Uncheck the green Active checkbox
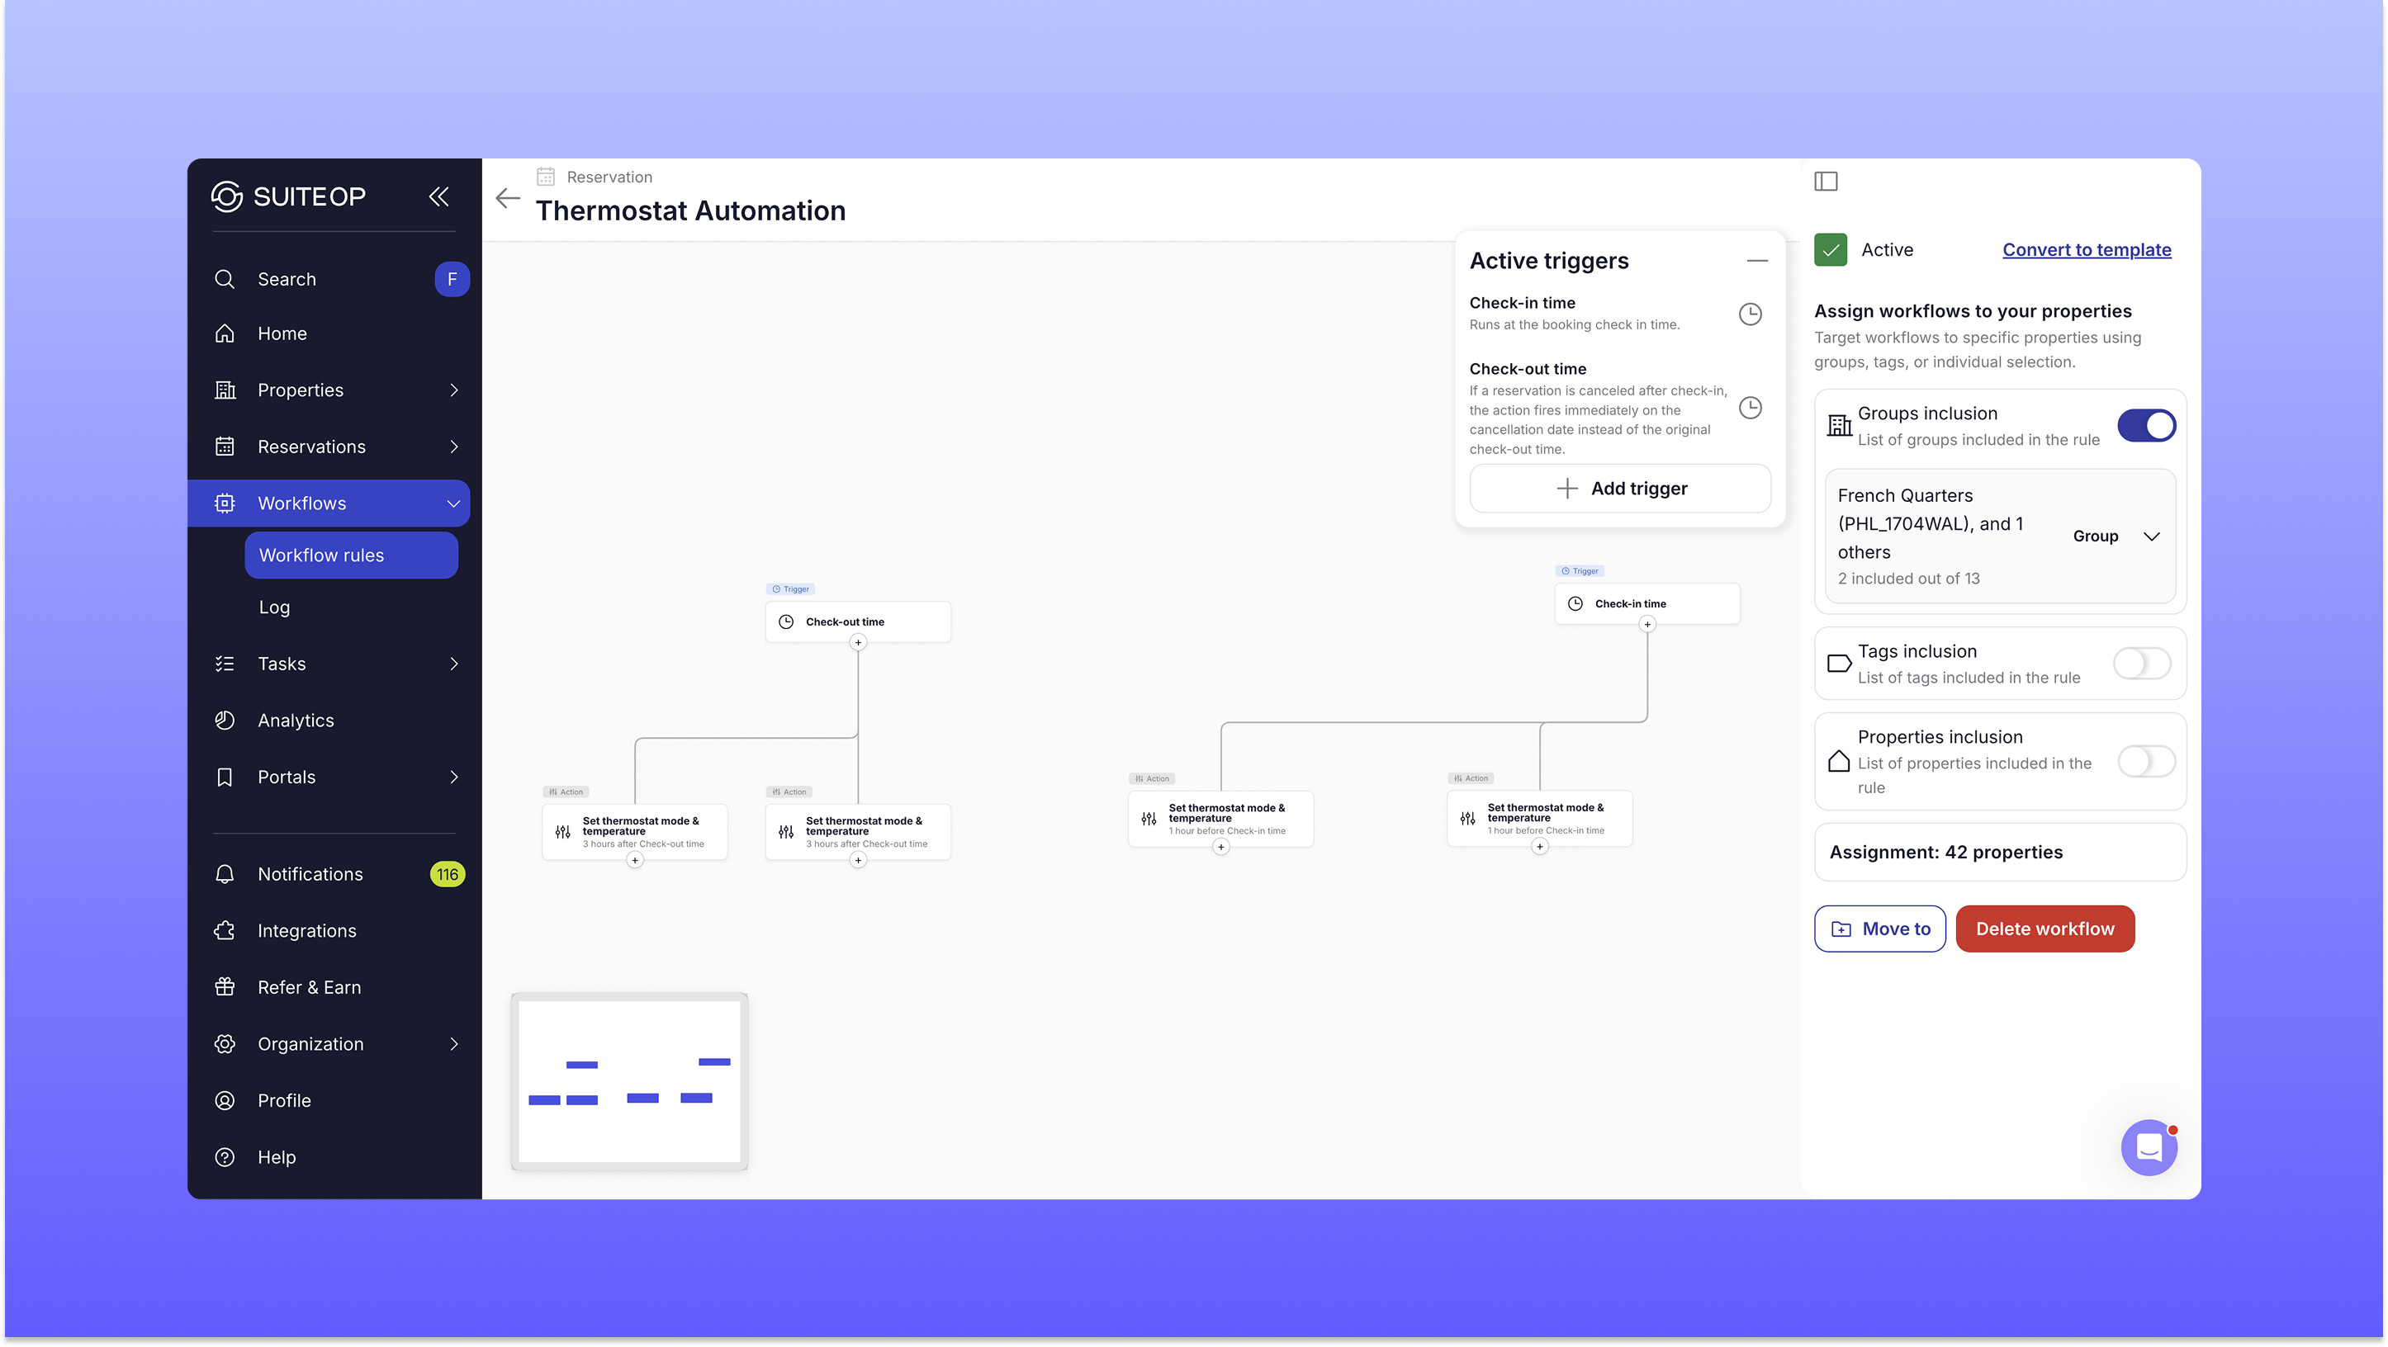The height and width of the screenshot is (1347, 2388). 1830,250
